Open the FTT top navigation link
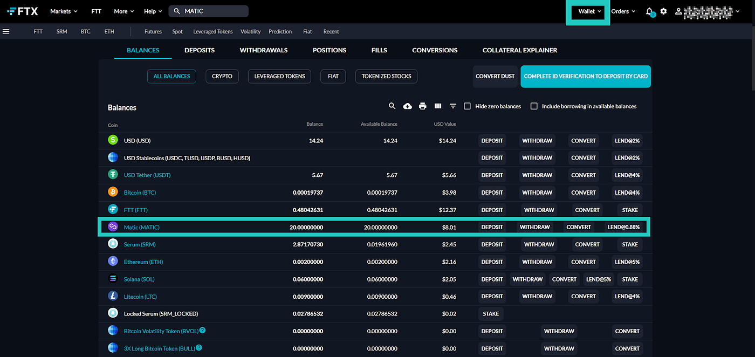The height and width of the screenshot is (357, 755). click(97, 11)
